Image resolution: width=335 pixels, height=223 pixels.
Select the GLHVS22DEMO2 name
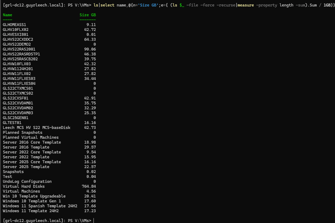tap(17, 44)
